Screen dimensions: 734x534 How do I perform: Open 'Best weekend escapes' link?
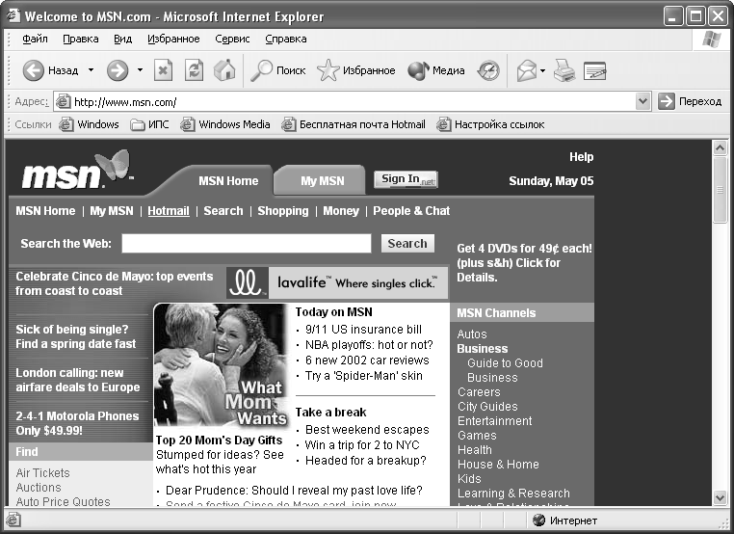click(367, 430)
